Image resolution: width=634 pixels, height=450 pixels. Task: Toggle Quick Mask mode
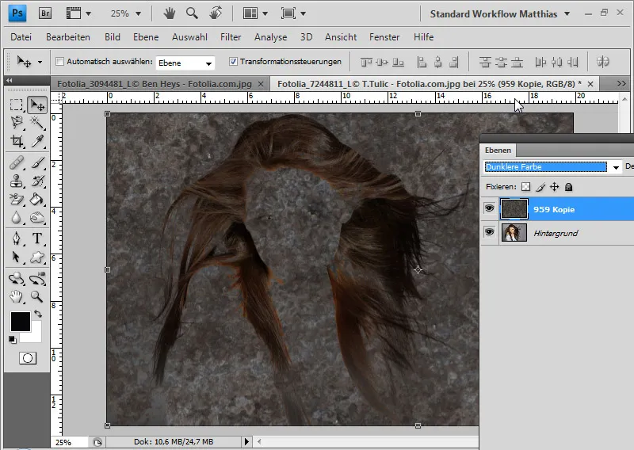(x=28, y=358)
